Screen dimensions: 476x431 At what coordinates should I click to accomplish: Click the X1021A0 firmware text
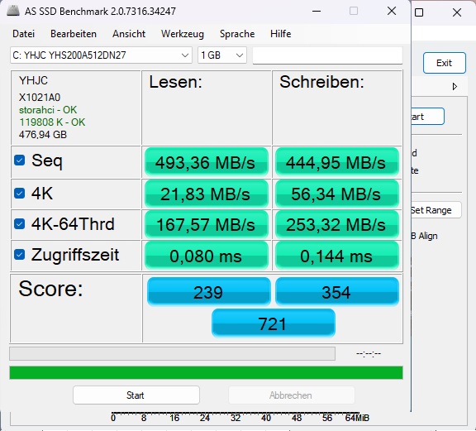(x=40, y=98)
